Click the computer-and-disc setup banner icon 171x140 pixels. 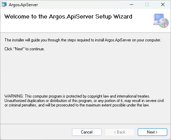coord(161,21)
